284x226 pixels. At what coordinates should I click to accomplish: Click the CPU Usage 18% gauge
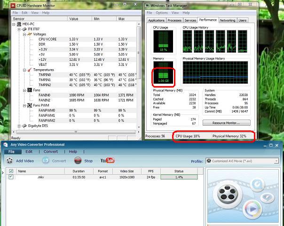coord(163,41)
